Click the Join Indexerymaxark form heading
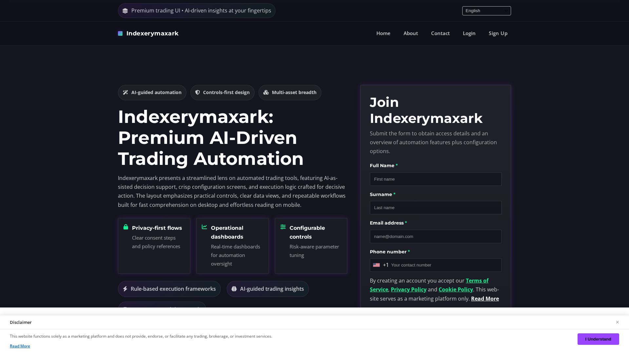629x354 pixels. (426, 110)
